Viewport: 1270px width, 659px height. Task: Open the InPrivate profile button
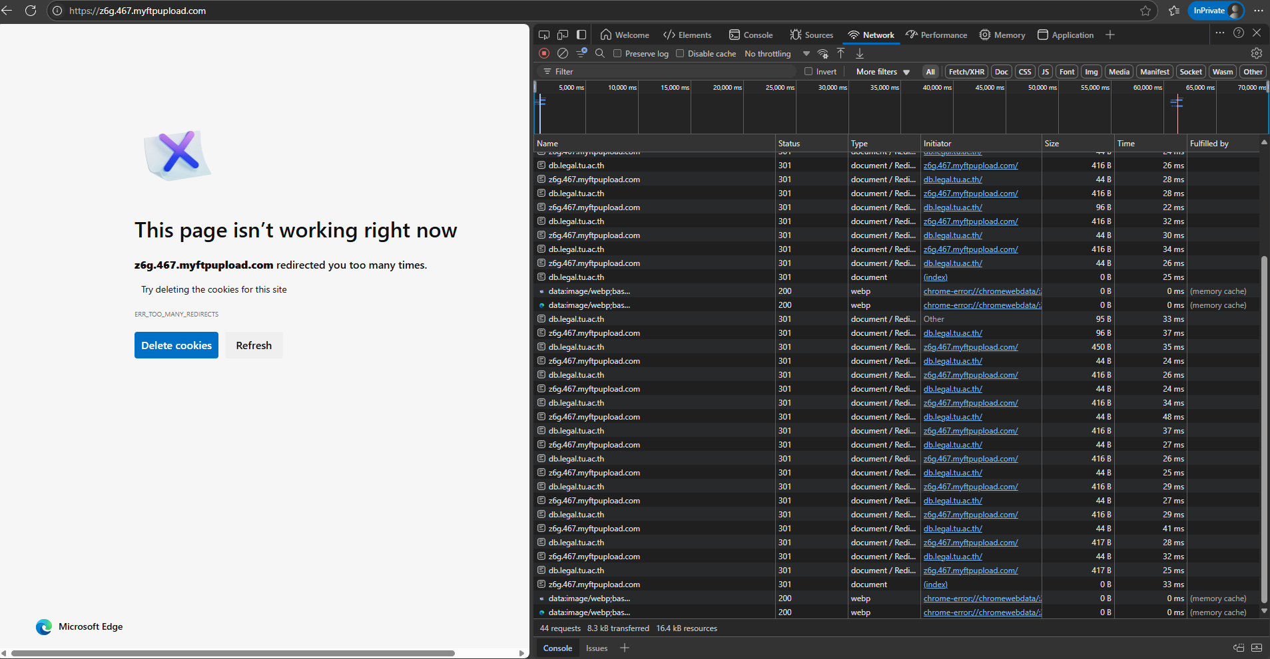point(1216,11)
